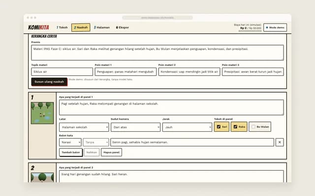Open the Tanpa speaker dropdown
Image resolution: width=315 pixels, height=196 pixels.
[96, 142]
